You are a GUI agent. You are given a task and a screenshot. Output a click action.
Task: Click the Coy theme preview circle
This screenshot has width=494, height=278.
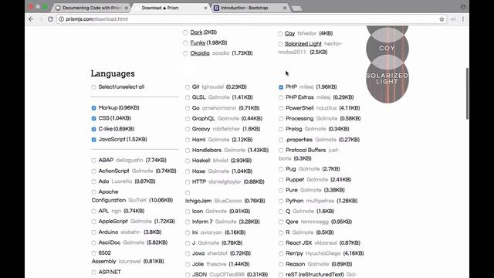click(x=387, y=48)
